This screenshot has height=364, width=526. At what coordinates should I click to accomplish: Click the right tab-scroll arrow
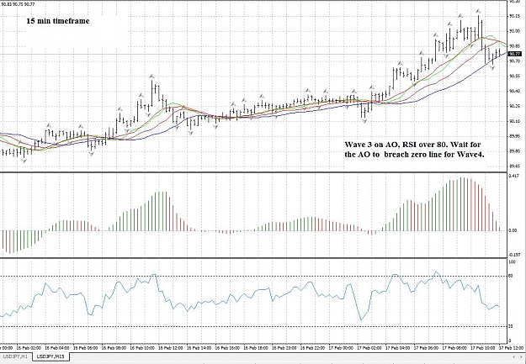pos(522,356)
